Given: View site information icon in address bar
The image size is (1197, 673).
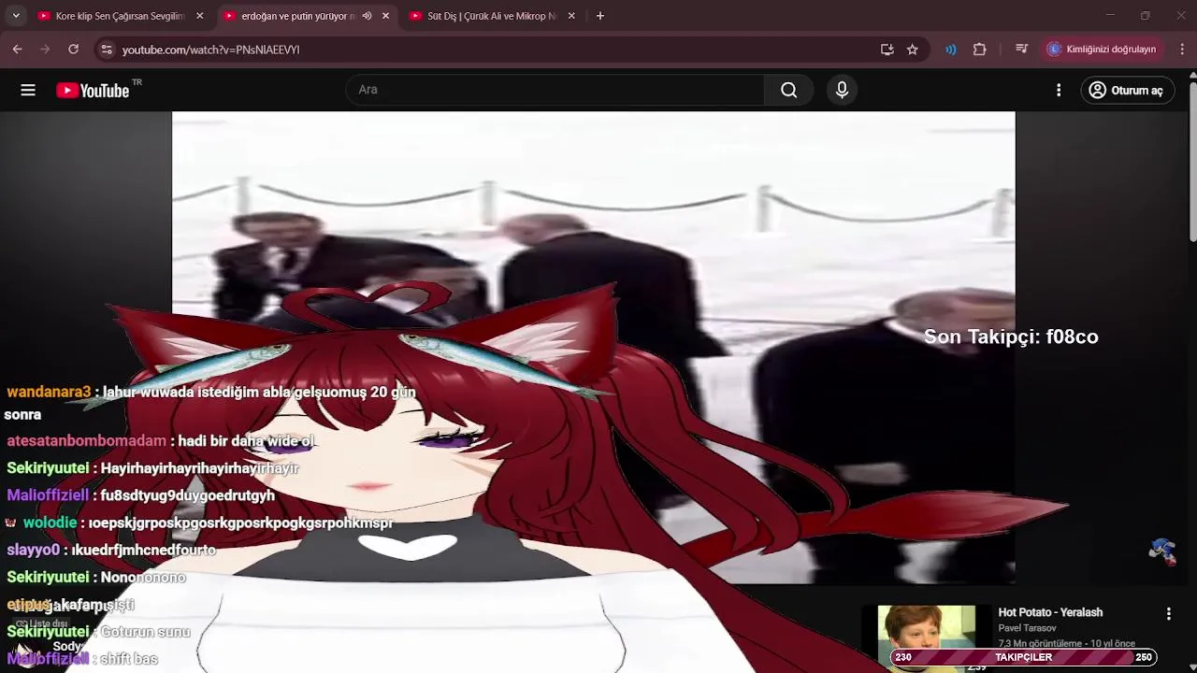Looking at the screenshot, I should point(107,50).
